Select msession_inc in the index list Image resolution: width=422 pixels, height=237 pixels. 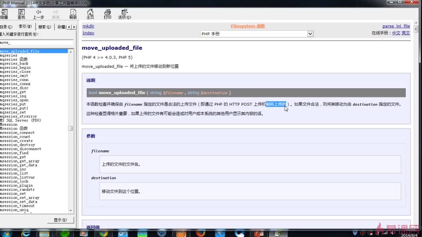pyautogui.click(x=13, y=169)
